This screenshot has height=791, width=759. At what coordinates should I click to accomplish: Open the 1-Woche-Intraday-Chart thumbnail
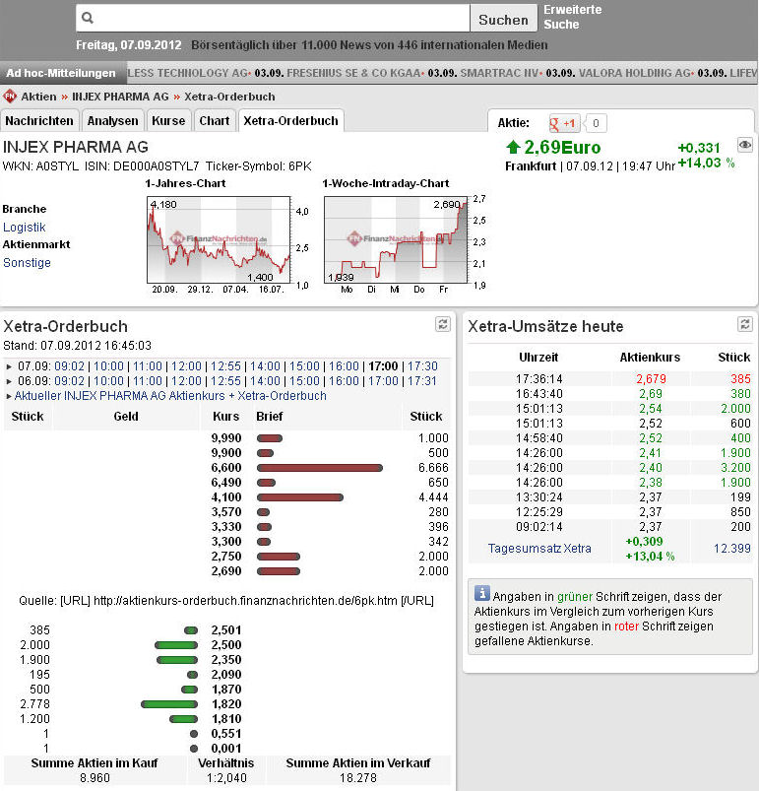pyautogui.click(x=396, y=239)
